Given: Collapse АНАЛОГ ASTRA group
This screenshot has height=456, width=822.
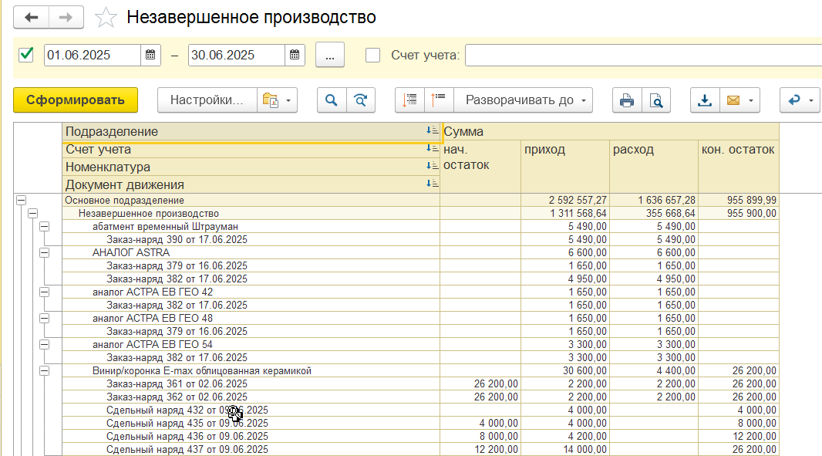Looking at the screenshot, I should (45, 252).
